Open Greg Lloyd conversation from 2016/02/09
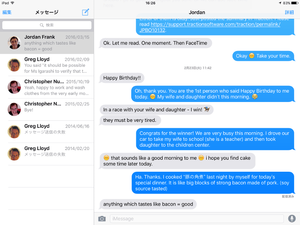Image resolution: width=300 pixels, height=225 pixels. pos(47,65)
